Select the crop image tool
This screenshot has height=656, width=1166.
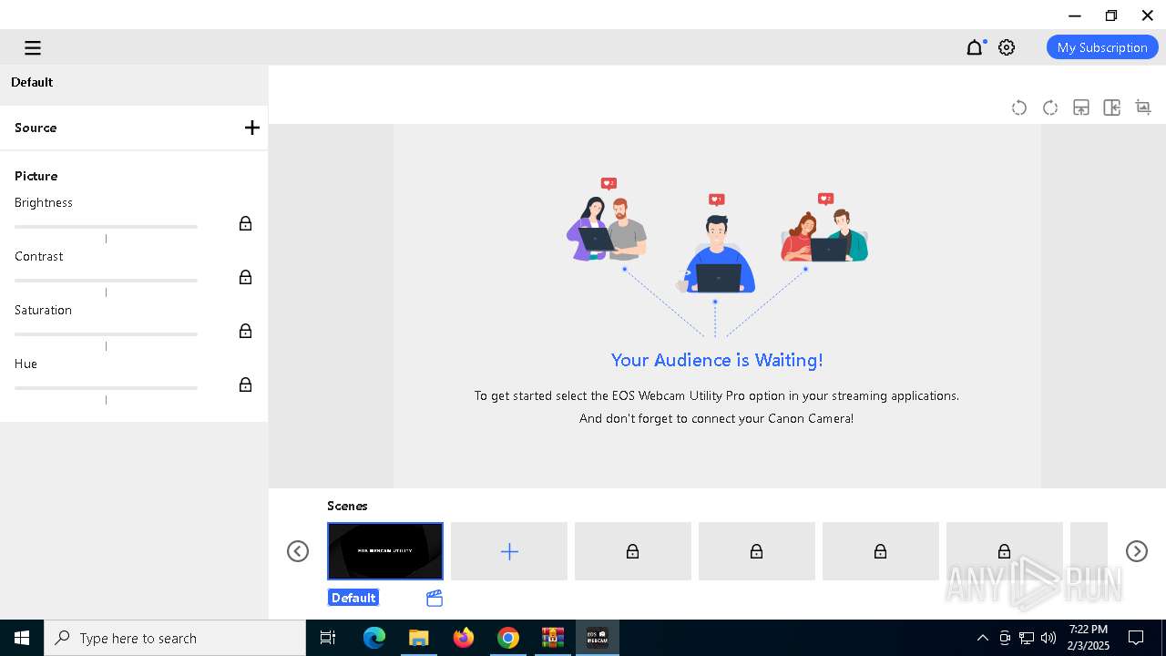pyautogui.click(x=1143, y=108)
